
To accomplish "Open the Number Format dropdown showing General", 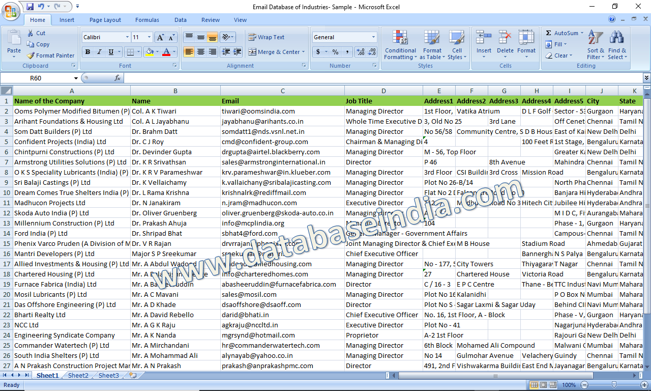I will click(x=344, y=37).
